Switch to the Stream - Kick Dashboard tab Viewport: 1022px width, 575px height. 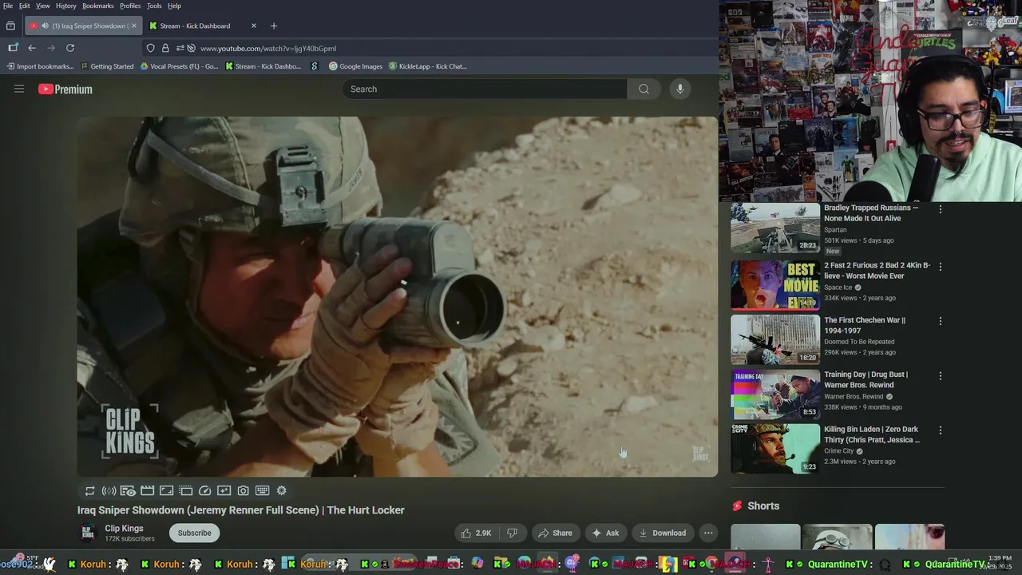(x=204, y=26)
